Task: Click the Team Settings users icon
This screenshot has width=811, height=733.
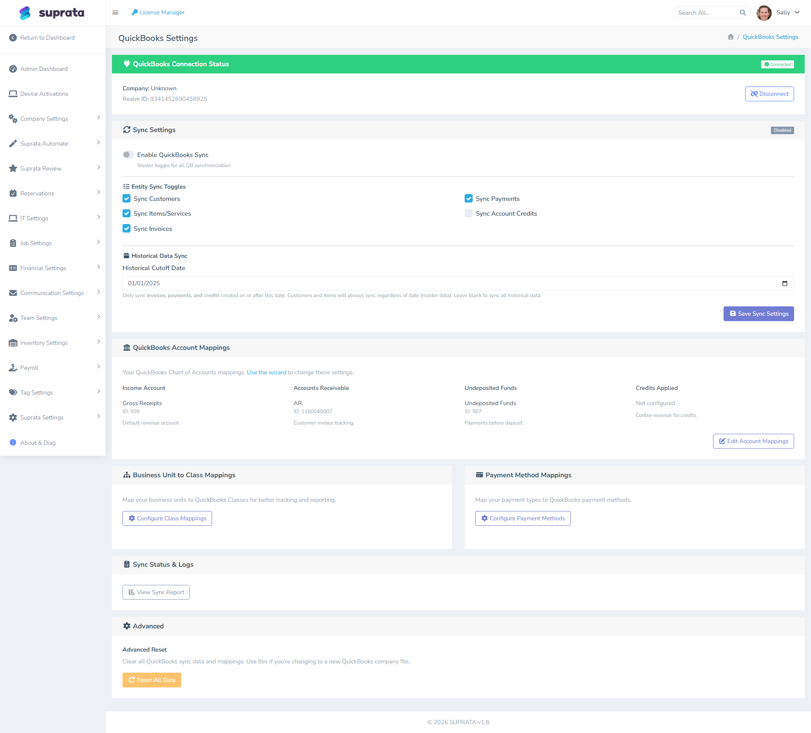Action: 13,318
